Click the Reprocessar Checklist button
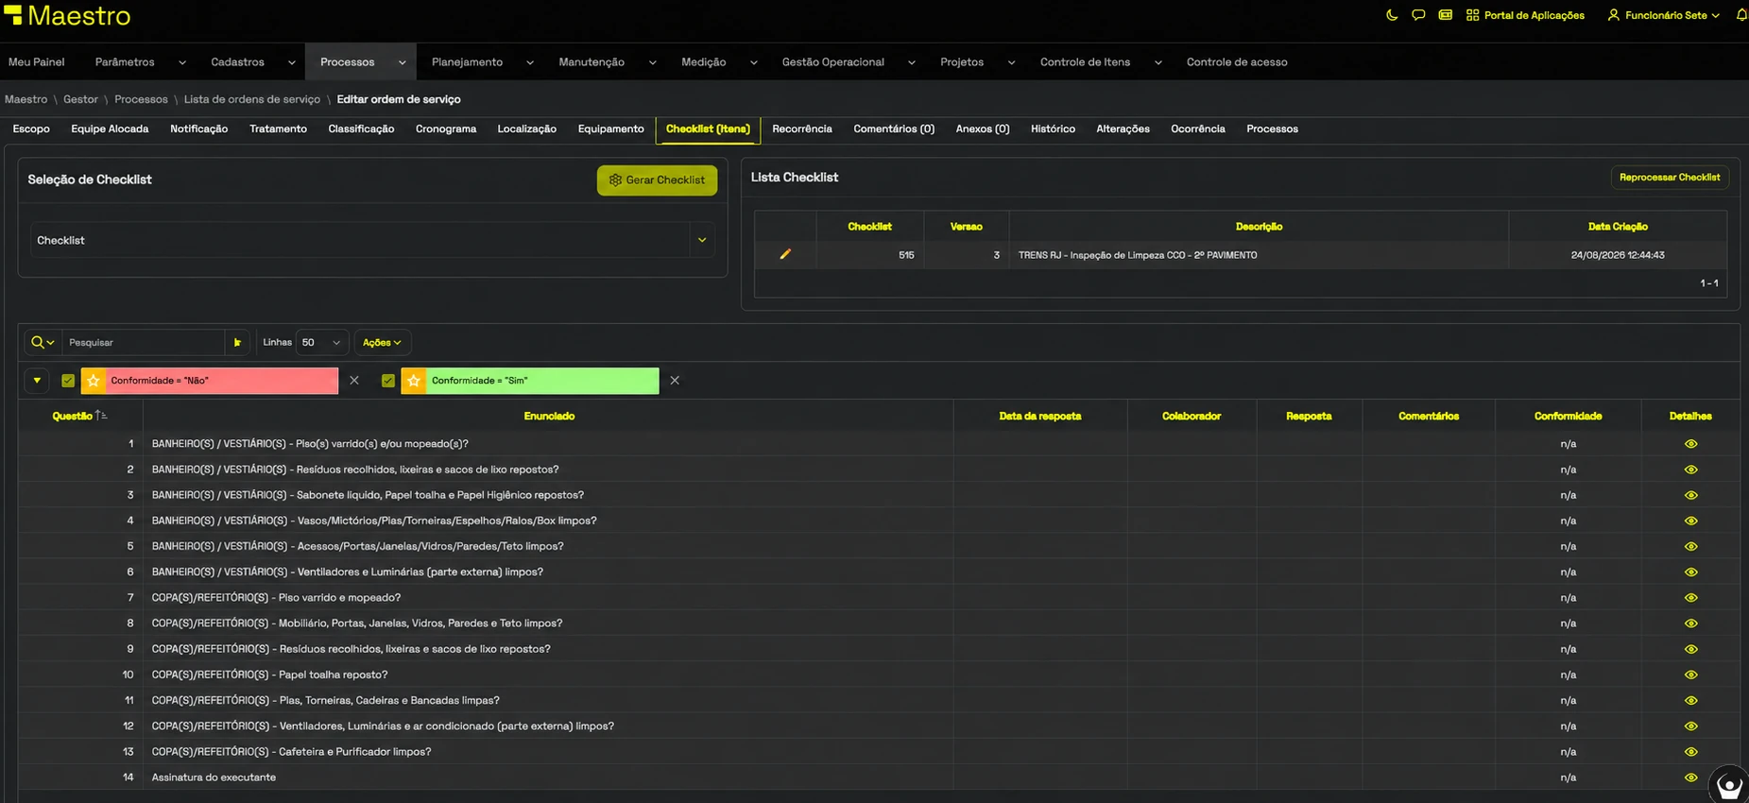Screen dimensions: 1749x803 click(x=1669, y=178)
